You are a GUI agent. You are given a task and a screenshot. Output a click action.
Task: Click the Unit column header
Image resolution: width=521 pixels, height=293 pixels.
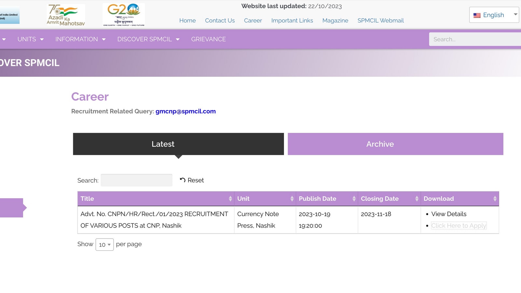click(265, 199)
